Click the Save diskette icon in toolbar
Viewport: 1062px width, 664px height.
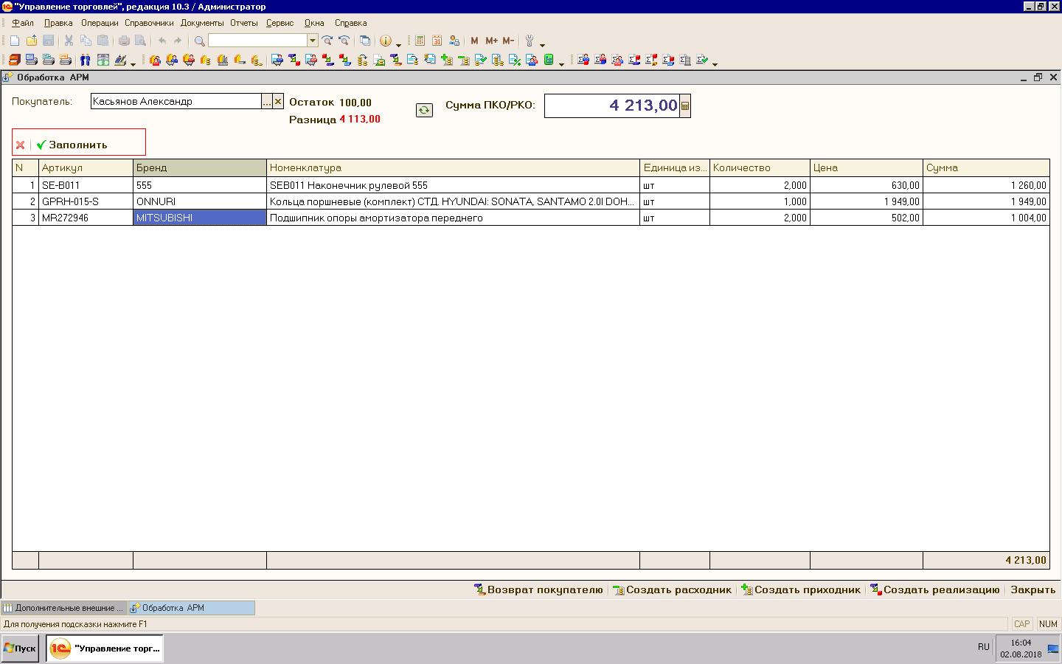(x=48, y=41)
